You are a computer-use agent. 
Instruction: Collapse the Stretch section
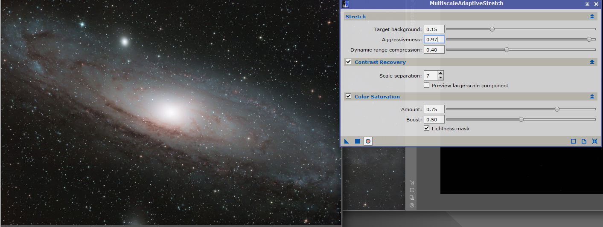click(x=592, y=17)
